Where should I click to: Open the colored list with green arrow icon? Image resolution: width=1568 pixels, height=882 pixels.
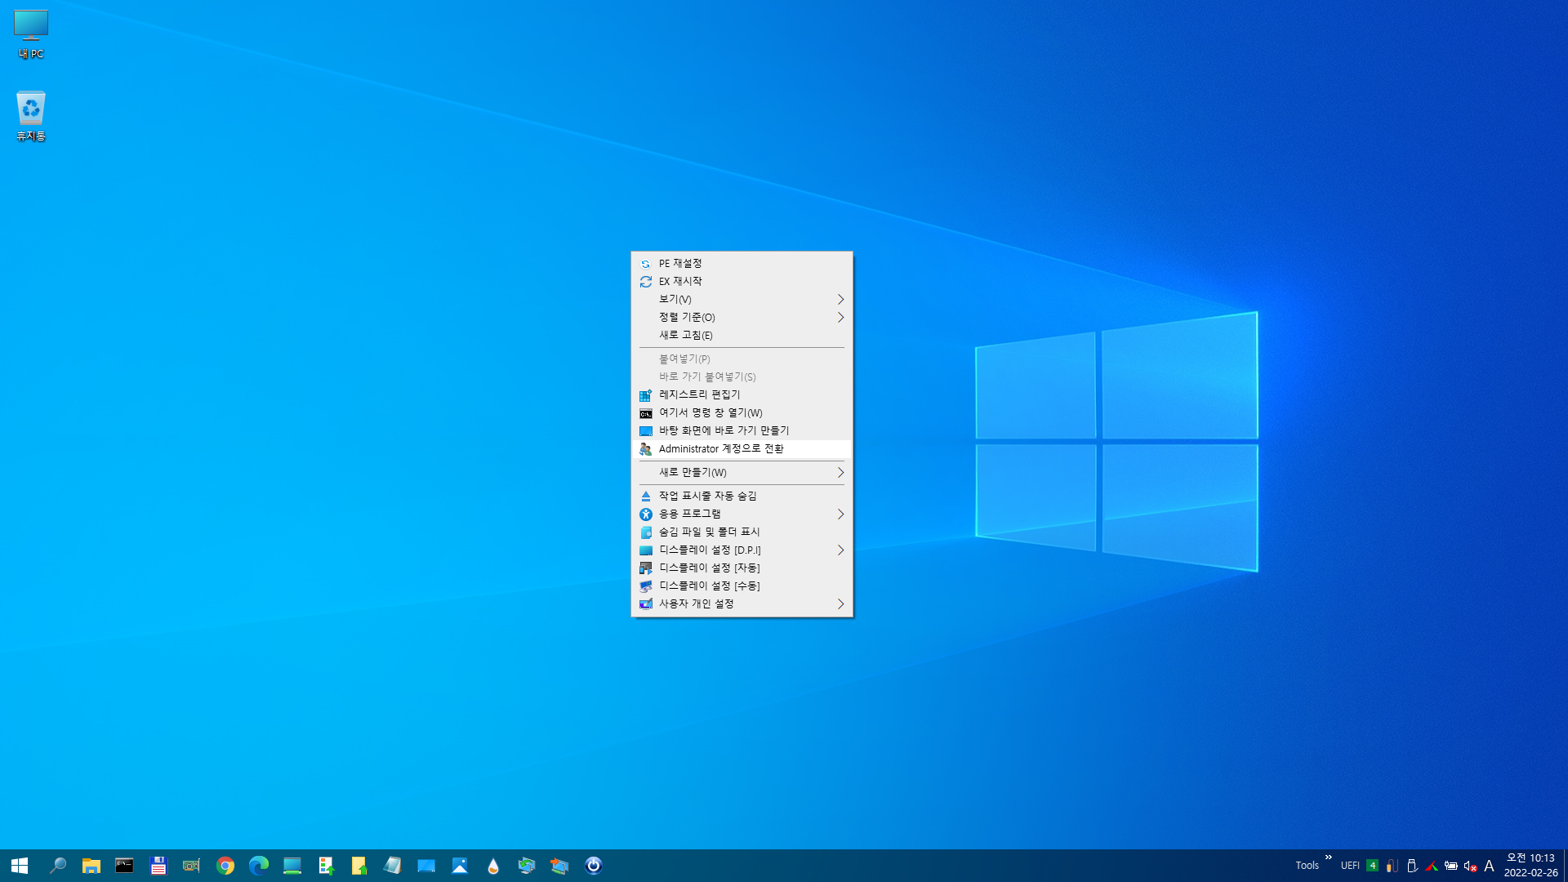coord(326,866)
